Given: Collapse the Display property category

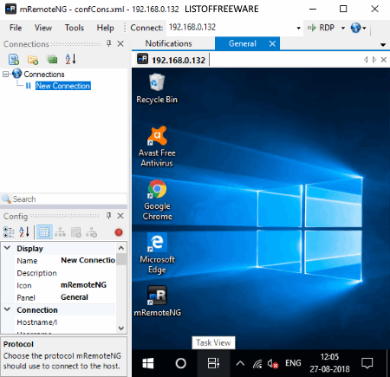Looking at the screenshot, I should [8, 248].
